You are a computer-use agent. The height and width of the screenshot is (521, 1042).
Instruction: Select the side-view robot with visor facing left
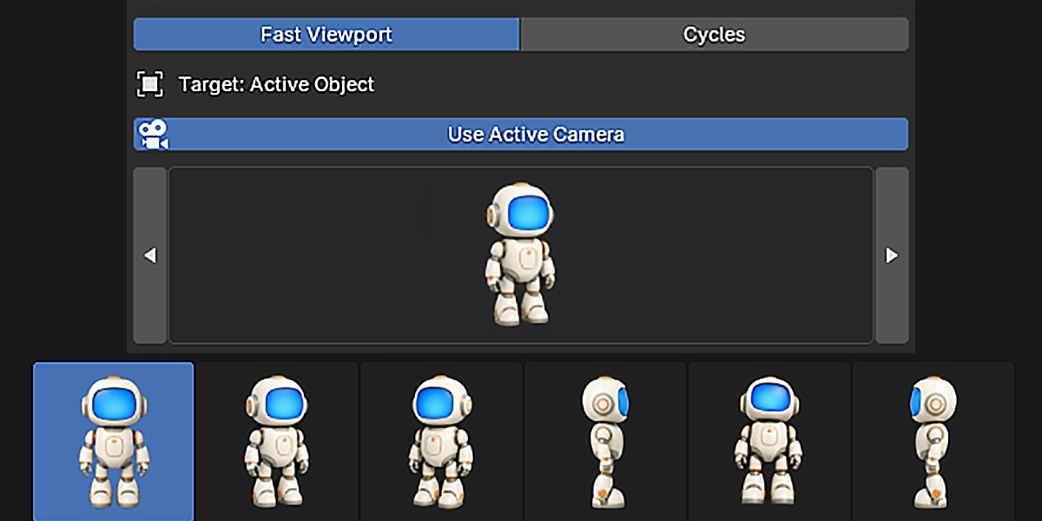933,441
